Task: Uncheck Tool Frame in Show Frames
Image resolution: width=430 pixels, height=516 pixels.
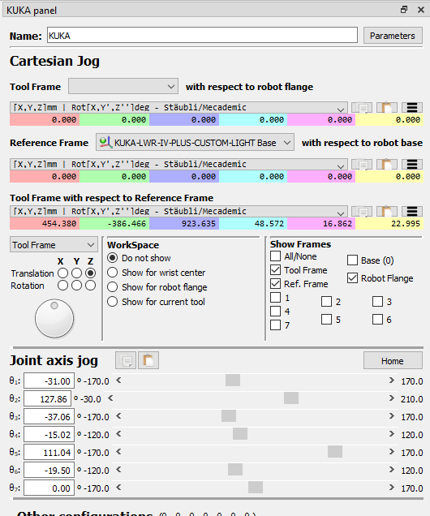Action: click(x=275, y=270)
